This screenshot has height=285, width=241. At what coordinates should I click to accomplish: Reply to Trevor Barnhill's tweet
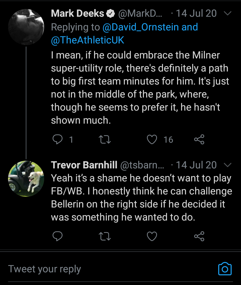click(x=58, y=237)
